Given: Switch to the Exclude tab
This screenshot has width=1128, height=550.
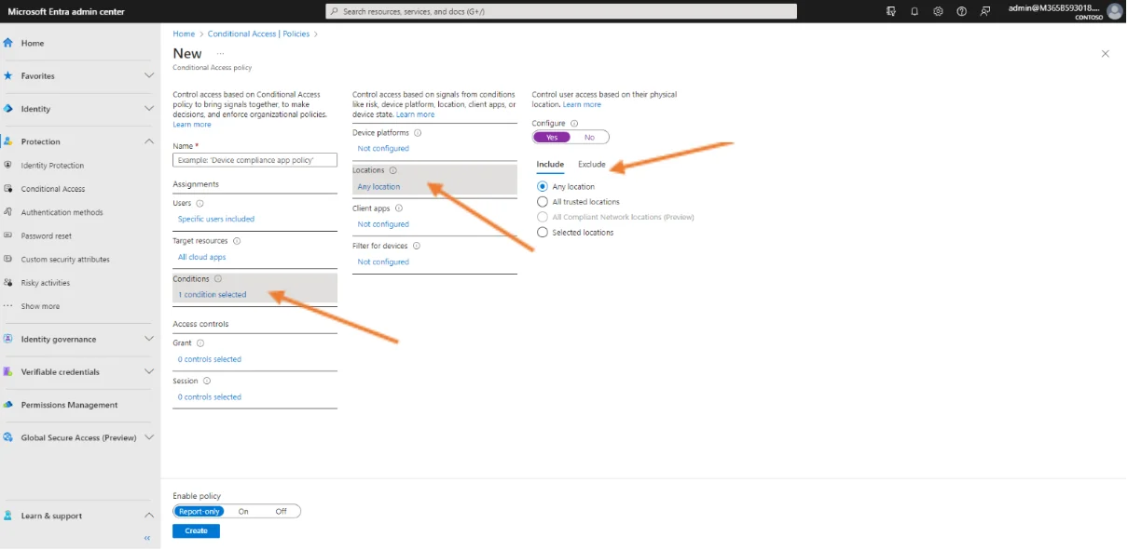Looking at the screenshot, I should (591, 165).
